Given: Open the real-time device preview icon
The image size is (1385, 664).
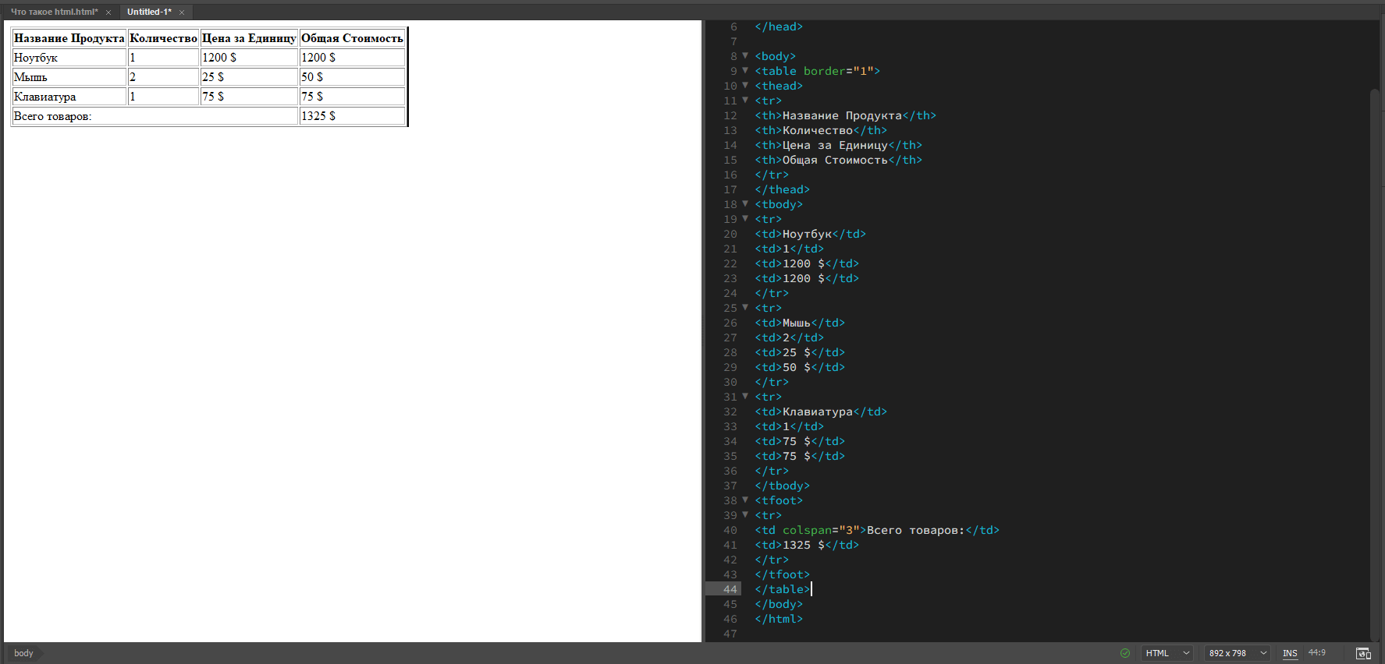Looking at the screenshot, I should pos(1363,653).
